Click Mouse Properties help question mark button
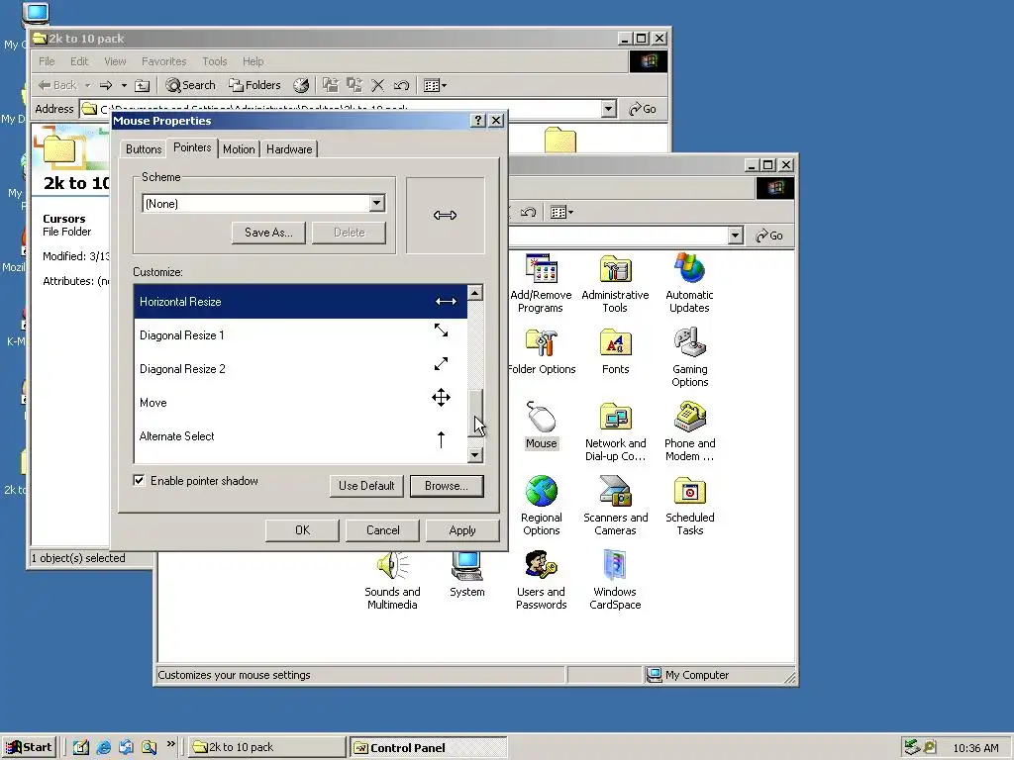 point(478,120)
